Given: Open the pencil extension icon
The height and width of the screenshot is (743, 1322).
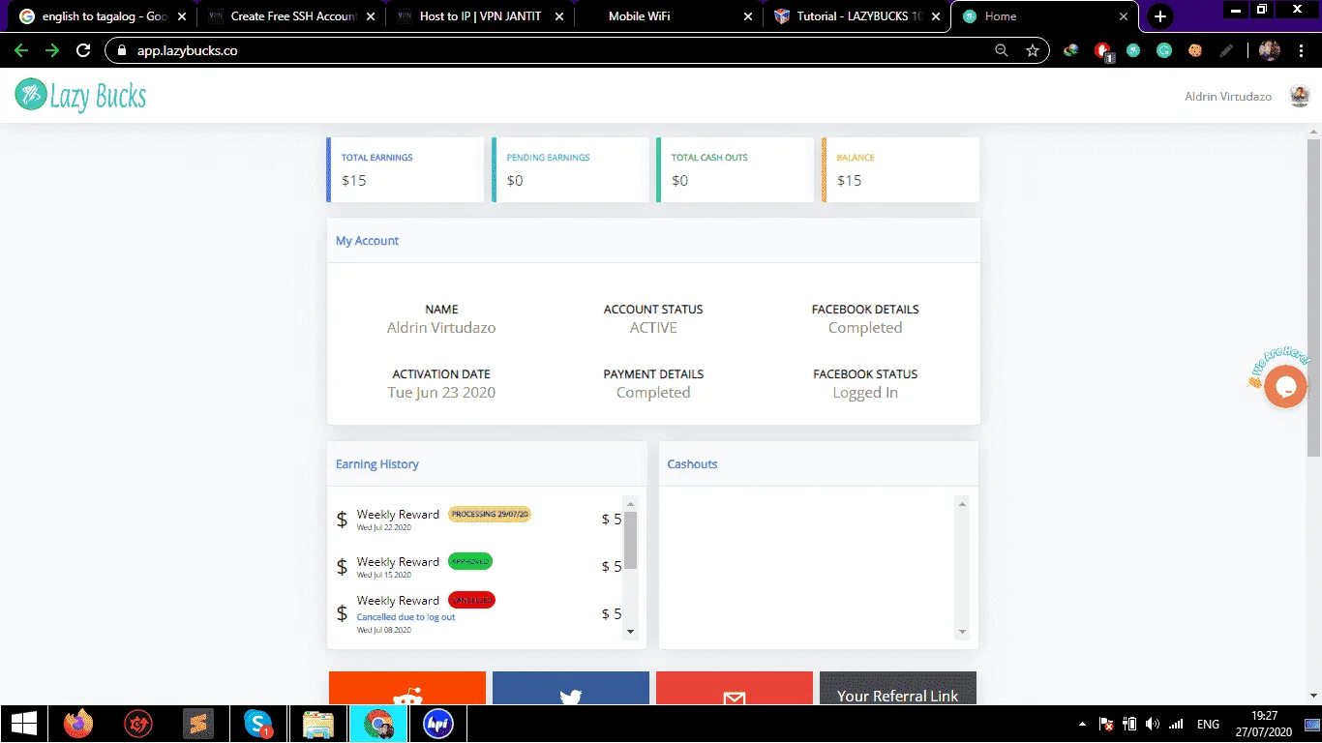Looking at the screenshot, I should pos(1226,50).
